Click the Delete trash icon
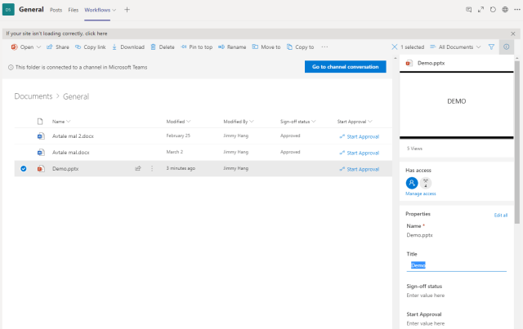523x329 pixels. [153, 47]
